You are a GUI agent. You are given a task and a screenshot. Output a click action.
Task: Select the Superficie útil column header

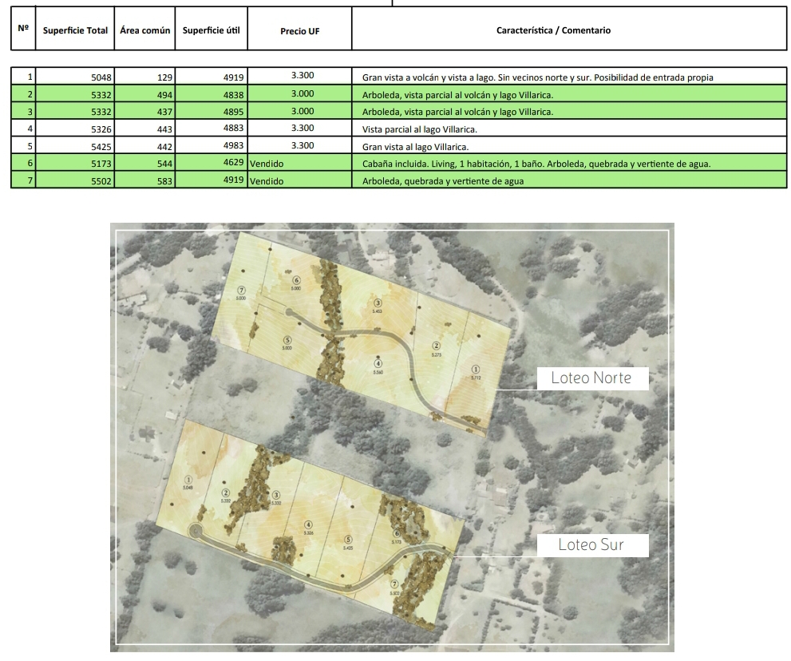pos(211,30)
